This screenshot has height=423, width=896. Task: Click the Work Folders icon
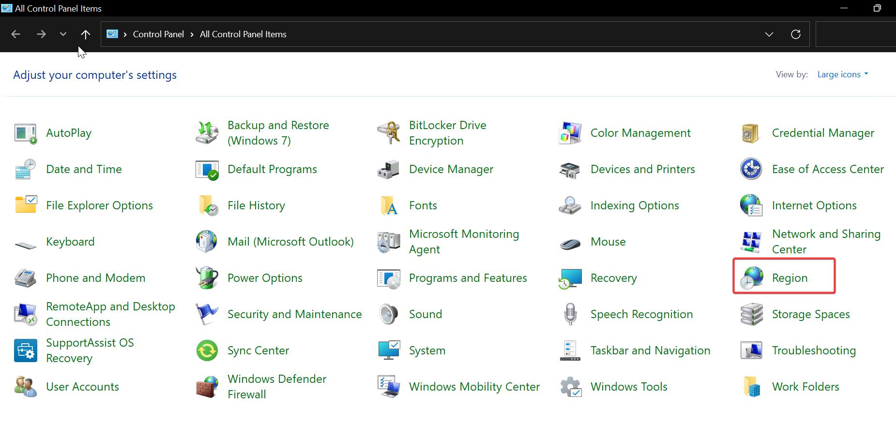pos(752,387)
